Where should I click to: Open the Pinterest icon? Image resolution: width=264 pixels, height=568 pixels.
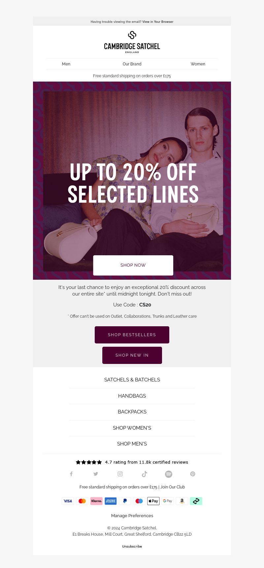(x=193, y=474)
